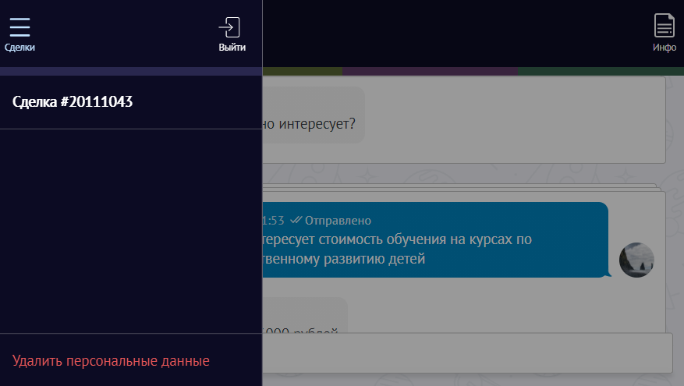Open the Инфо document icon
The image size is (684, 386).
[x=664, y=26]
